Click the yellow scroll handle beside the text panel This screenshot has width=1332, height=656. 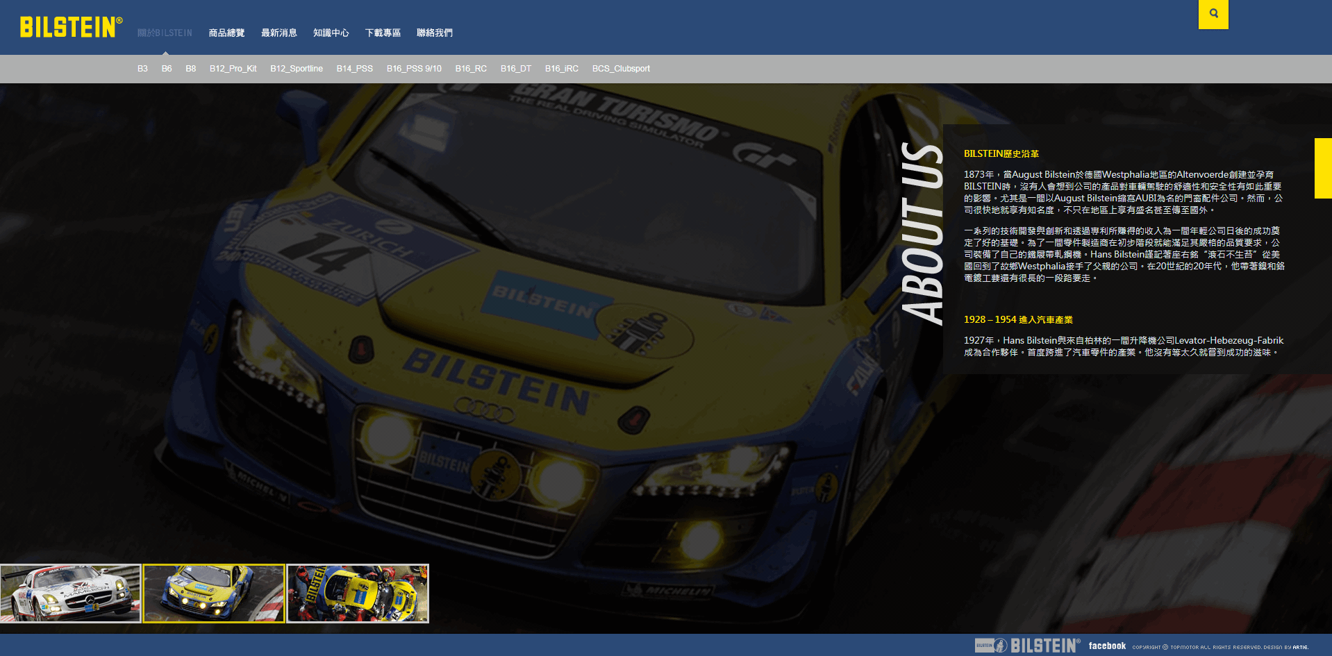(x=1323, y=168)
